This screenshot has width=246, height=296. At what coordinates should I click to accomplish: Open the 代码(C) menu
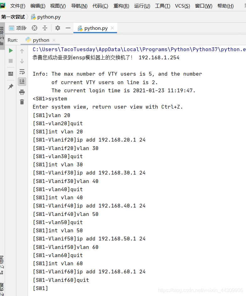(x=100, y=6)
